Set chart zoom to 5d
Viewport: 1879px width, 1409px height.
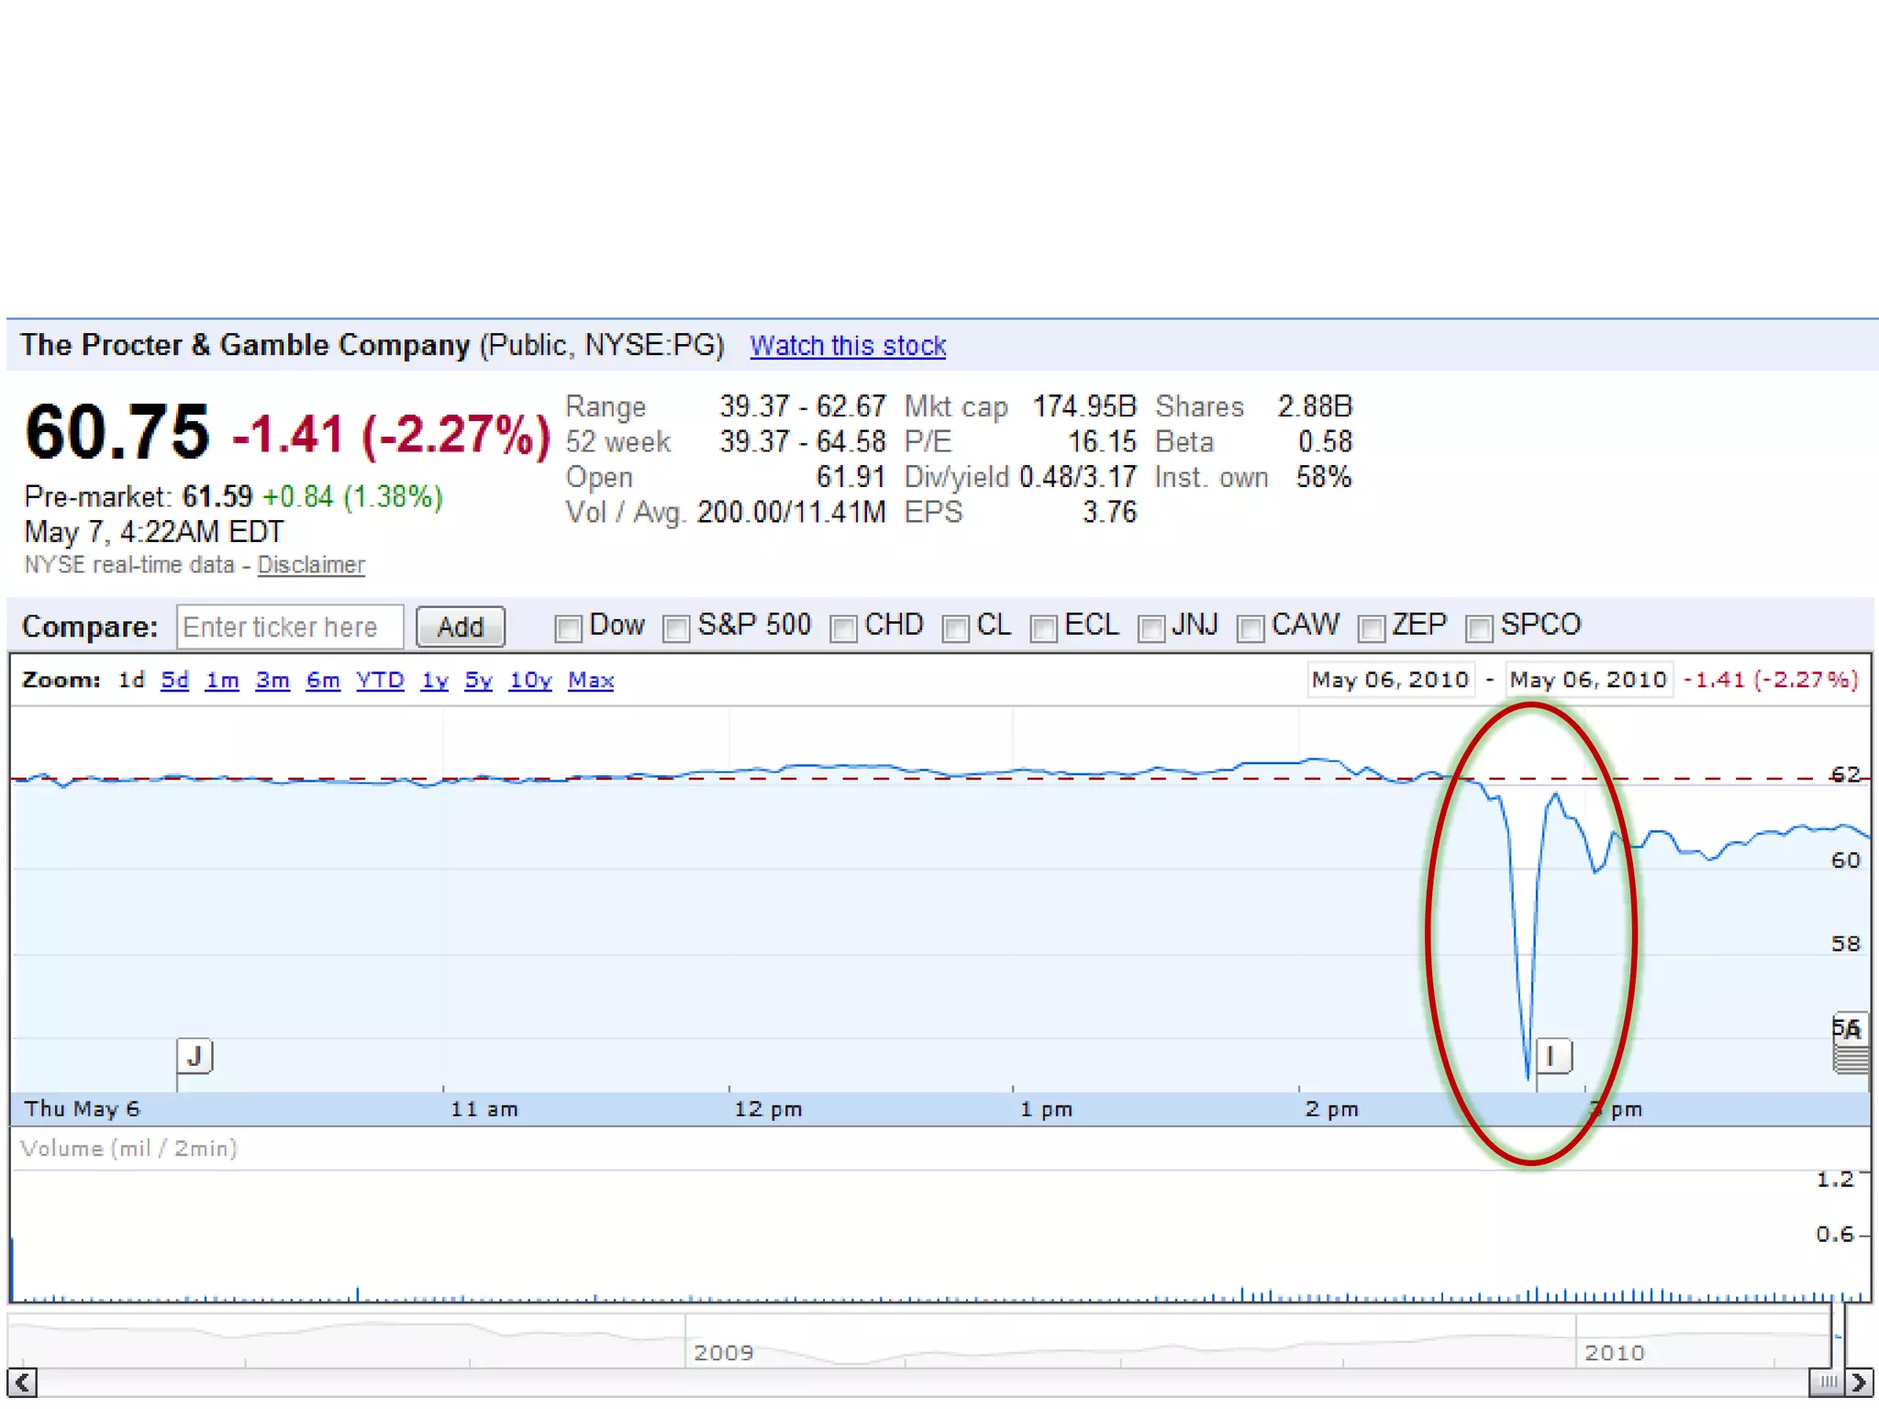[x=174, y=681]
